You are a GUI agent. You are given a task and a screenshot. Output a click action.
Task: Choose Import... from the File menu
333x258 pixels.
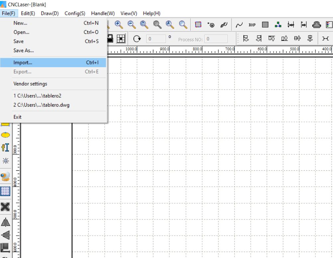pos(23,62)
